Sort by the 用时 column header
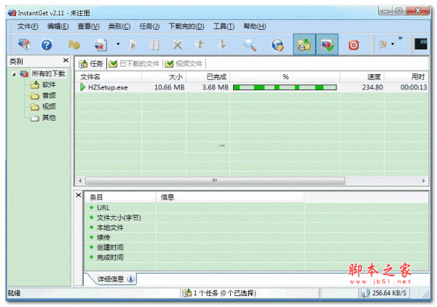 [406, 77]
